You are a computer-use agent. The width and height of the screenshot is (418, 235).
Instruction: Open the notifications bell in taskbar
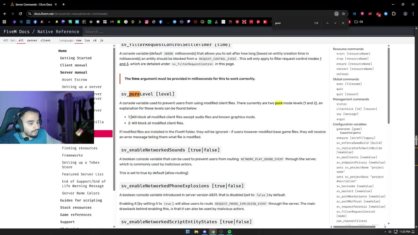[413, 232]
